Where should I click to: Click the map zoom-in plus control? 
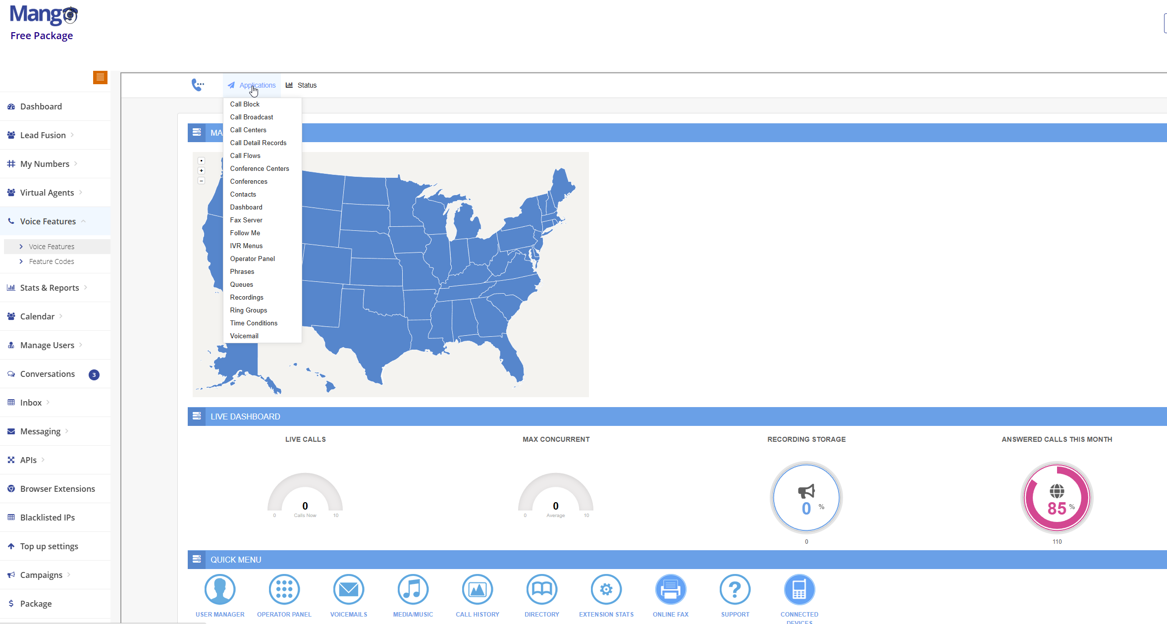(201, 170)
